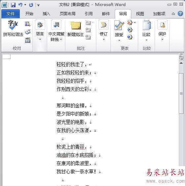The width and height of the screenshot is (185, 186).
Task: Switch to the 页面布局 tab
Action: coord(68,14)
